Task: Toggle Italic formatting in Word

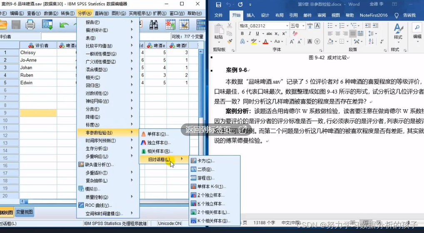Action: tap(249, 34)
